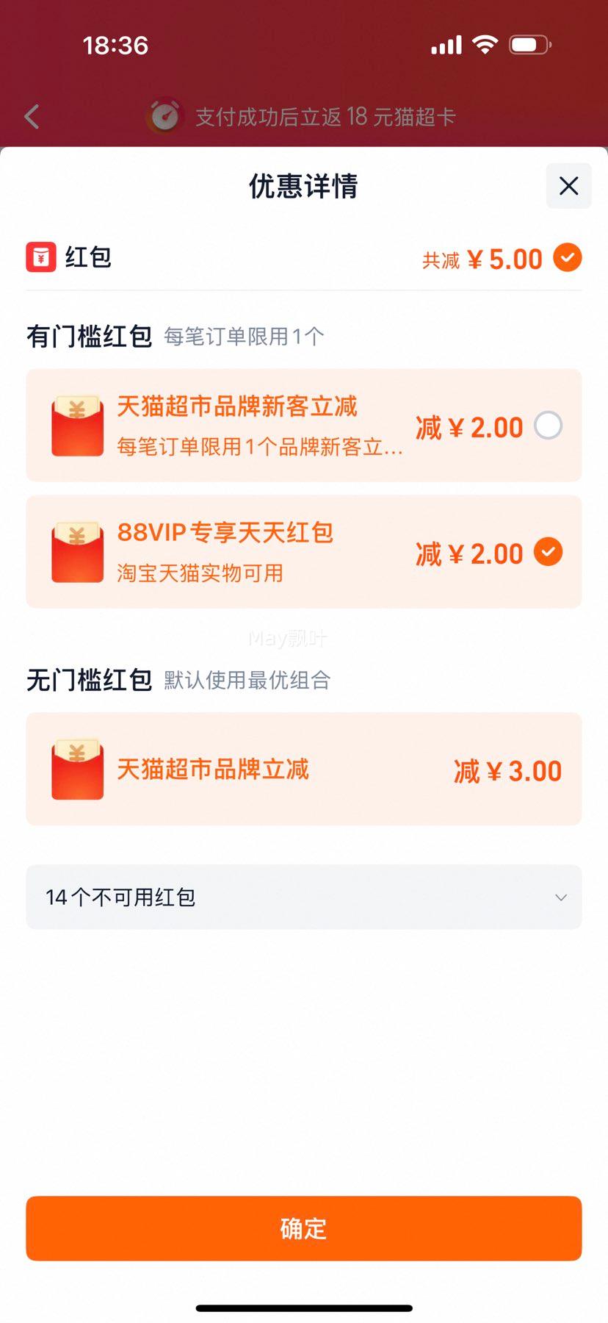Expand the 14个不可用红包 list
Screen dimensions: 608x1323
click(304, 897)
